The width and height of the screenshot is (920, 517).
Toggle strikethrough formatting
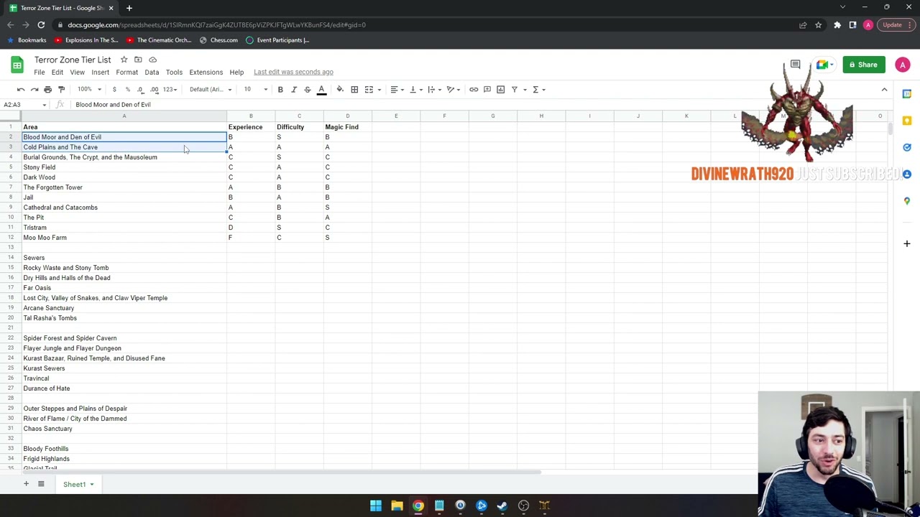point(308,89)
